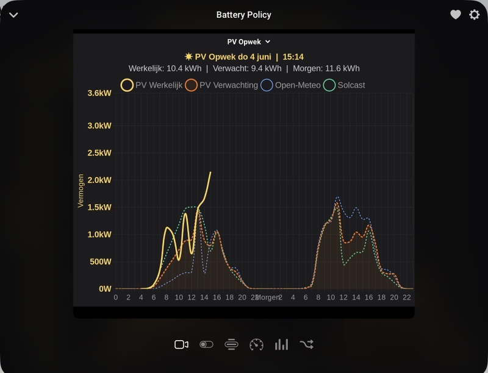Select the bar chart icon in the bottom bar
488x373 pixels.
tap(281, 344)
